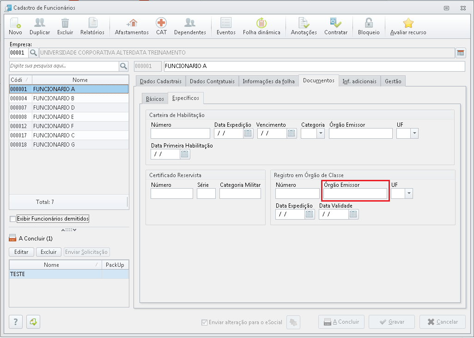Screen dimensions: 474x338
Task: Toggle Exibir Funcionários demitidos checkbox
Action: click(x=12, y=219)
